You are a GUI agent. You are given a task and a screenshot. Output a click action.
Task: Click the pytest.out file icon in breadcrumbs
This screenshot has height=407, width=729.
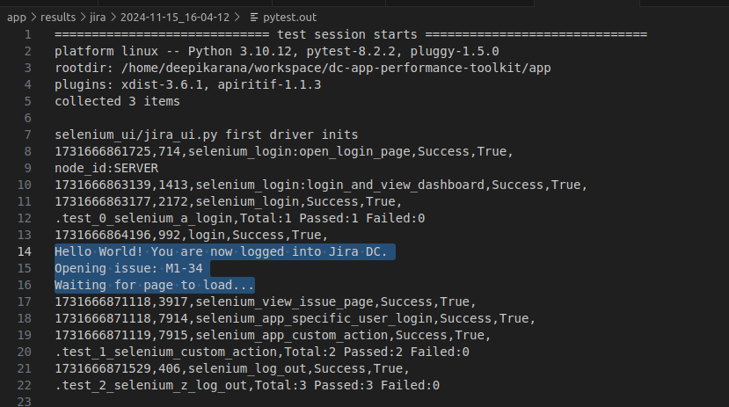click(255, 17)
